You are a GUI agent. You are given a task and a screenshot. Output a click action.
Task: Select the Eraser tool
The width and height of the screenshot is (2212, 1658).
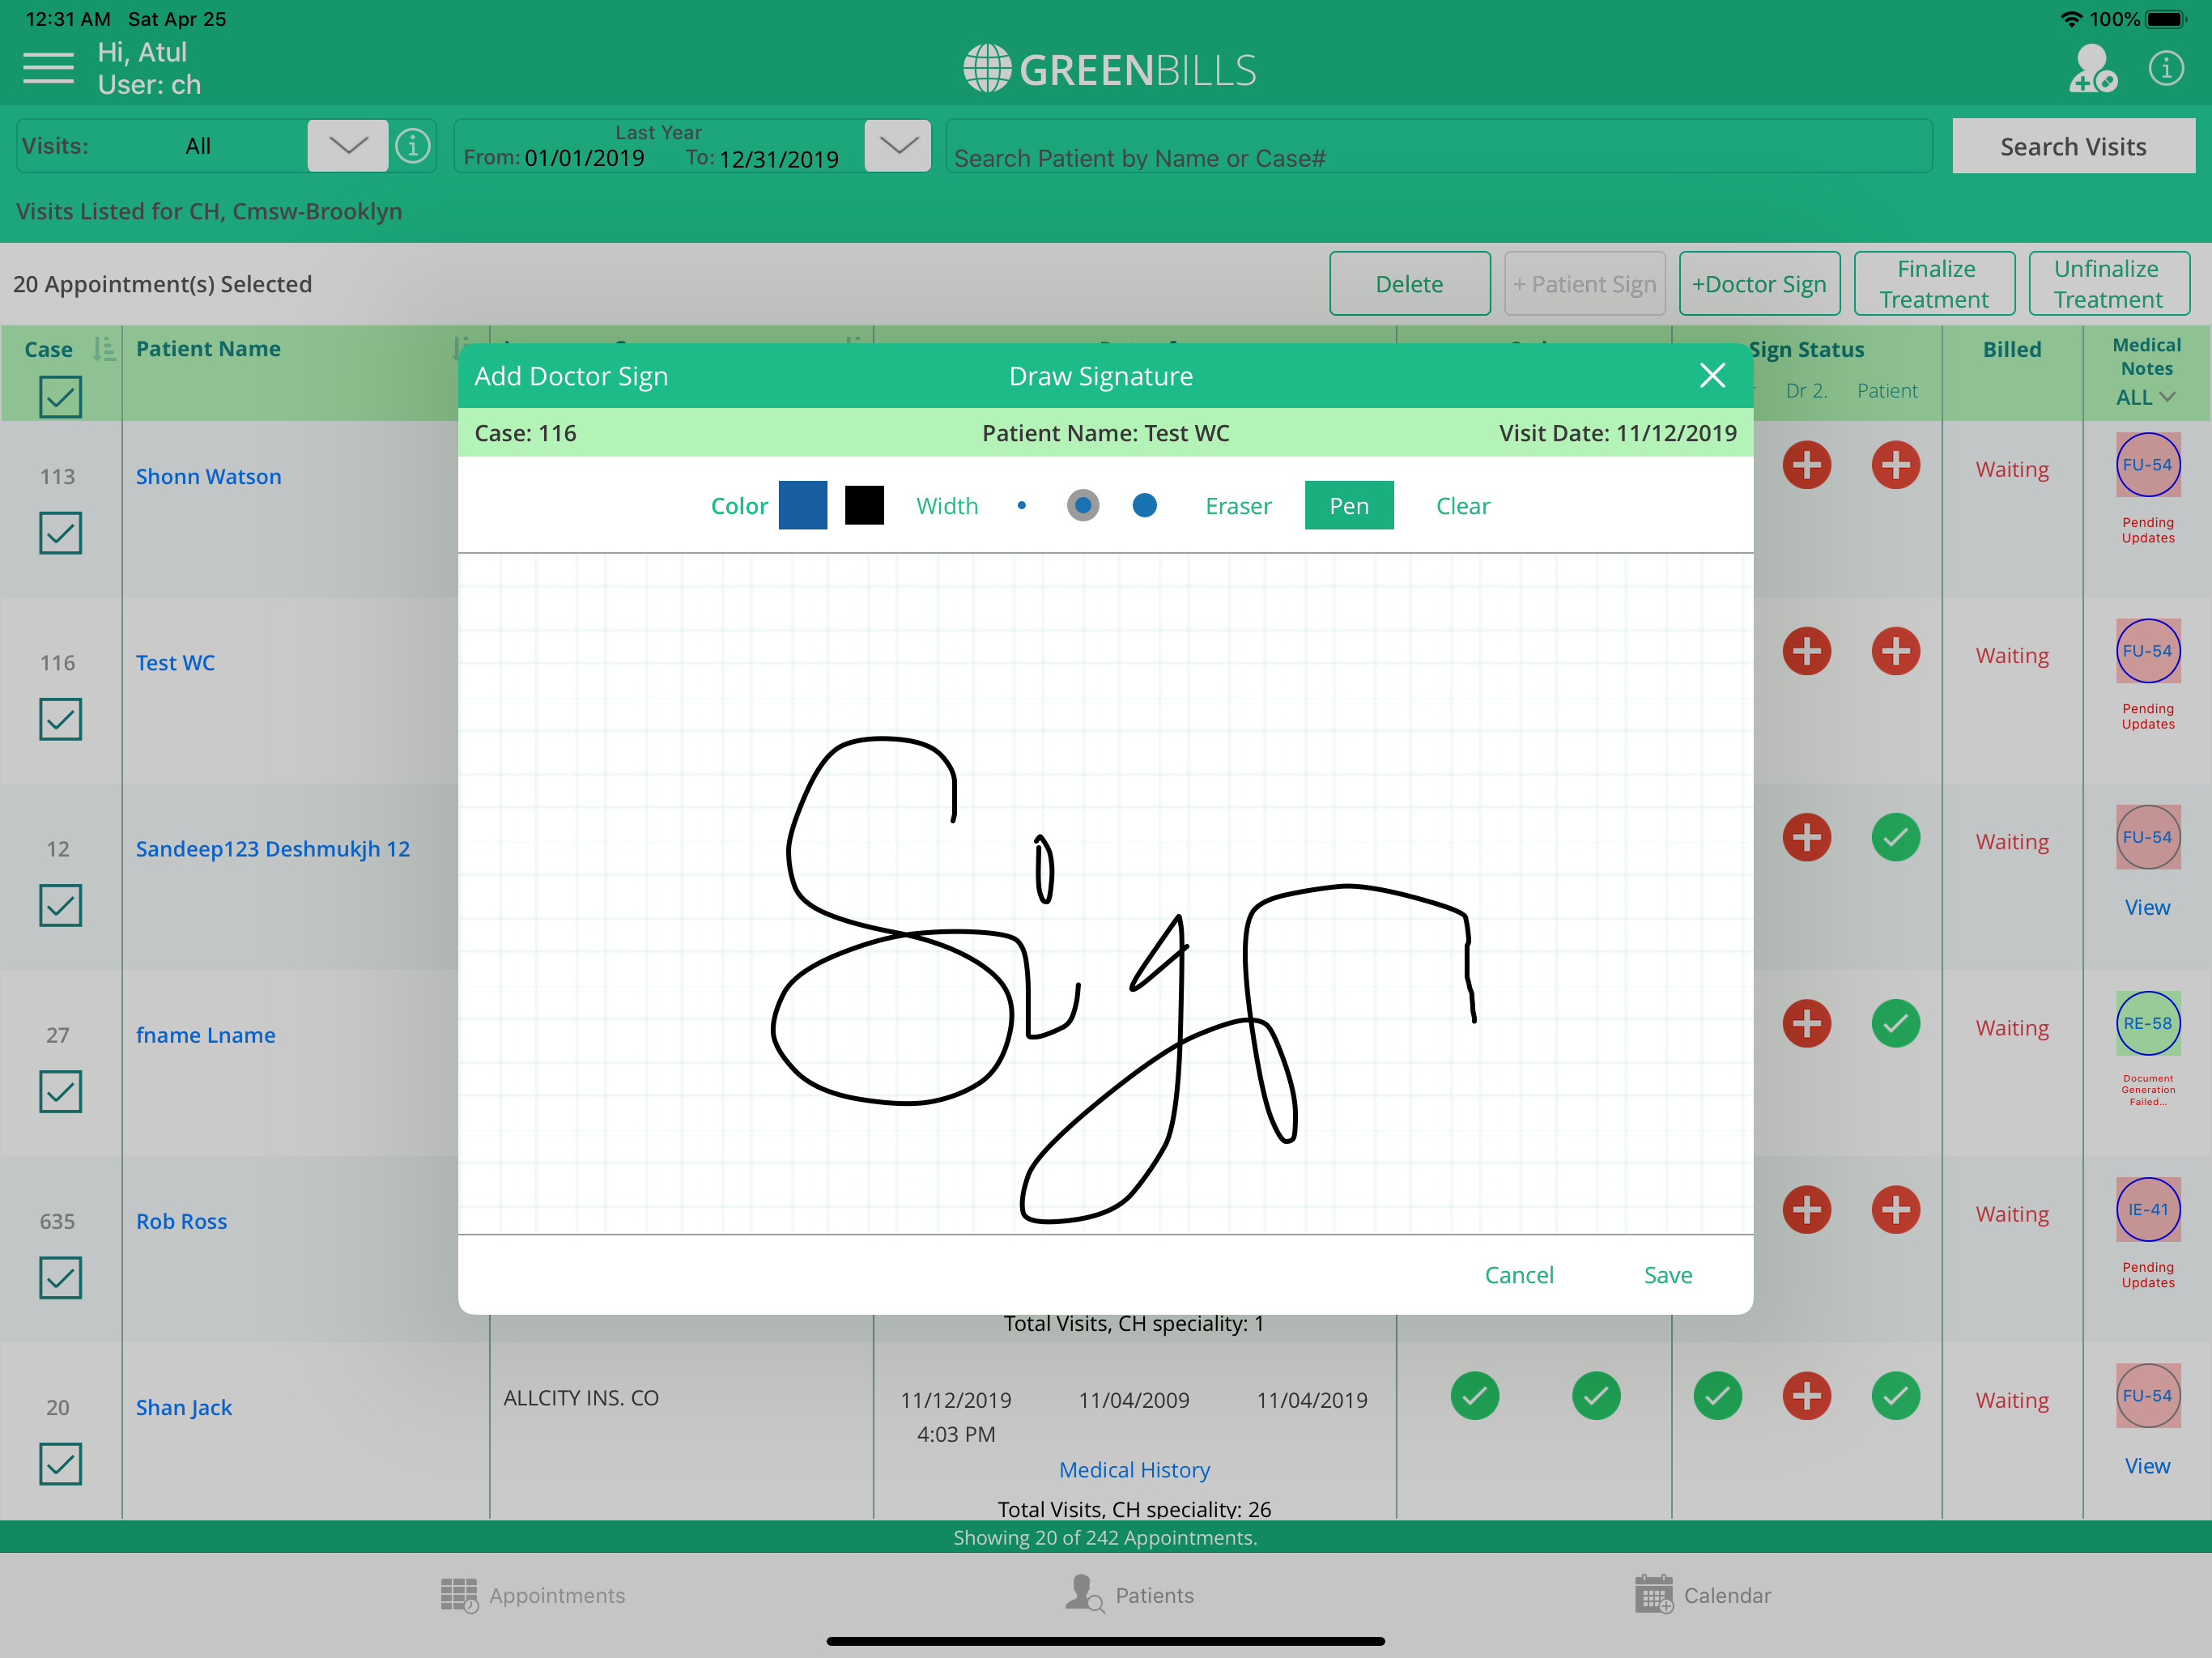pos(1238,505)
